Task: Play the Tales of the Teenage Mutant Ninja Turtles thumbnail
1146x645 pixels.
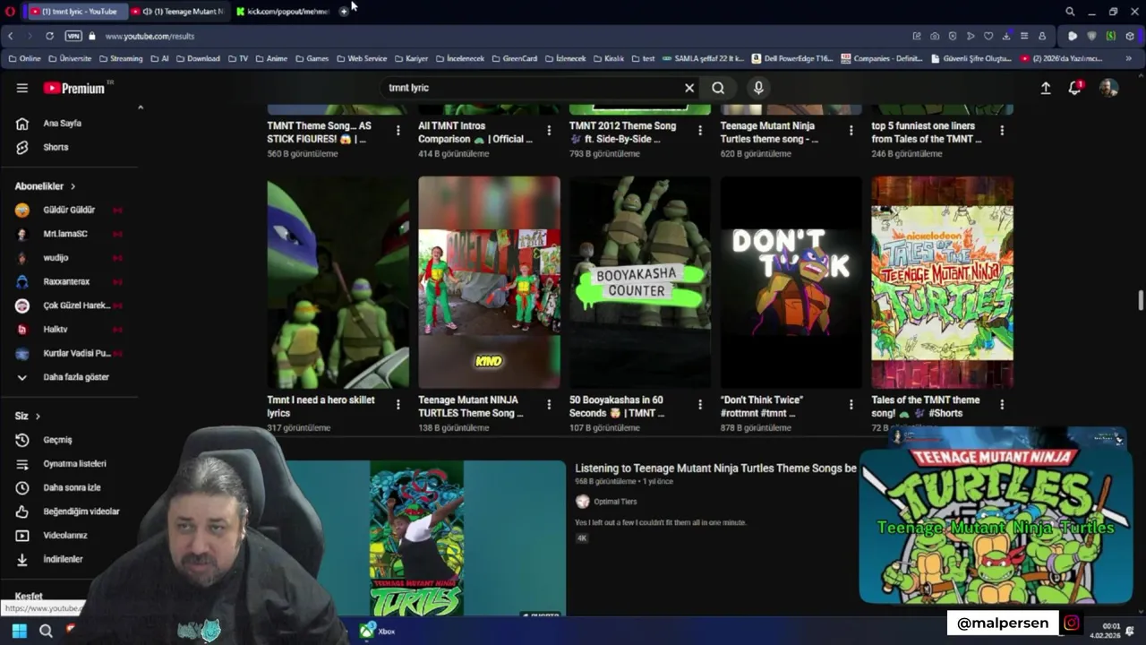Action: pyautogui.click(x=942, y=282)
